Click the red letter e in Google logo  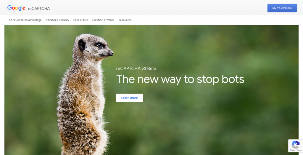(24, 8)
